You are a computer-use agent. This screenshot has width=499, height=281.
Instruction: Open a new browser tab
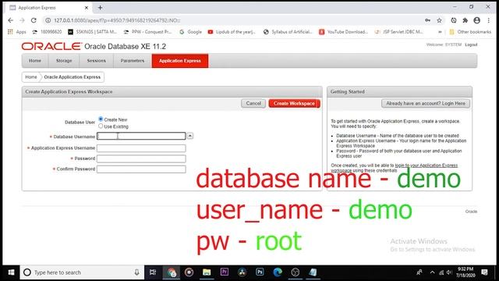(x=101, y=7)
